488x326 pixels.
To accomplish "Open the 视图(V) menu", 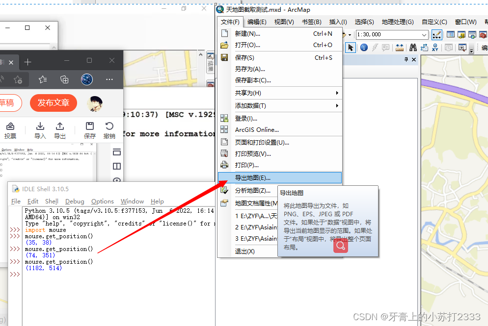I will (284, 22).
